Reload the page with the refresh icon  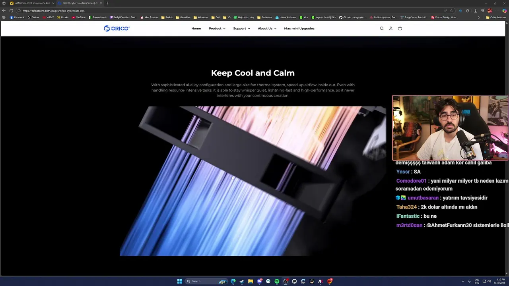click(11, 11)
